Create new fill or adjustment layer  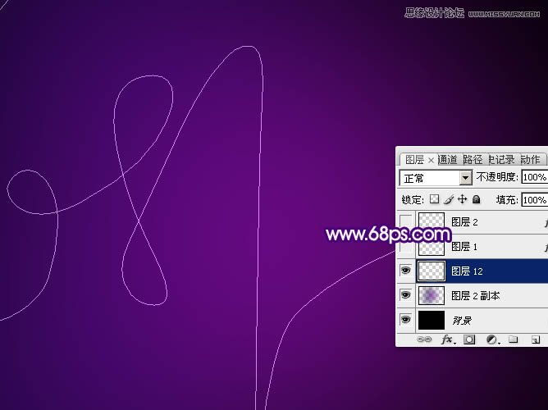492,339
